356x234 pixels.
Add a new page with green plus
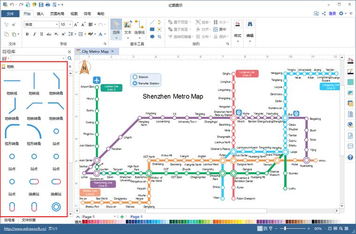122,217
